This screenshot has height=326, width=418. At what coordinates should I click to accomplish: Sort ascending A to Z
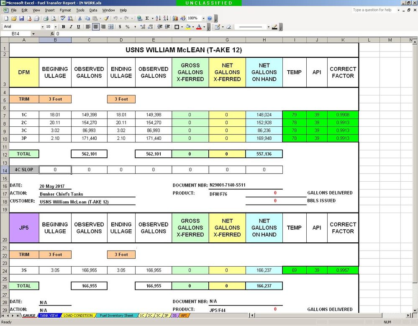click(x=158, y=18)
